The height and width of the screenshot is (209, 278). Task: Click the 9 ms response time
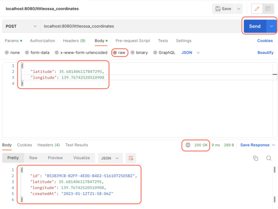coord(216,145)
